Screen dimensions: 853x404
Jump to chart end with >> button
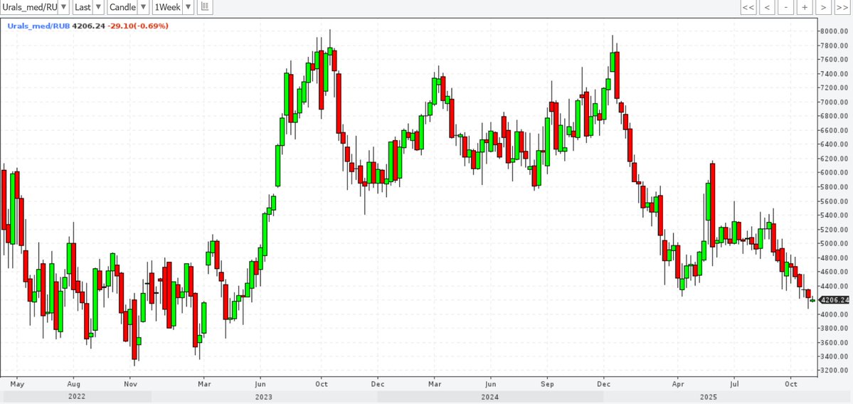click(x=842, y=7)
